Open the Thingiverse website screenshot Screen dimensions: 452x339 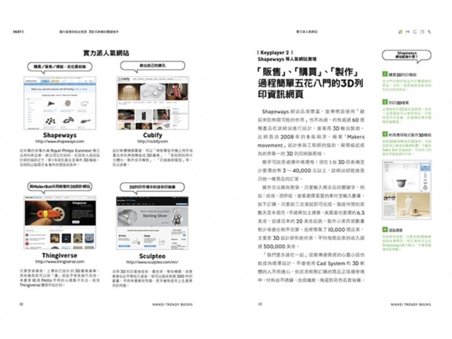60,223
